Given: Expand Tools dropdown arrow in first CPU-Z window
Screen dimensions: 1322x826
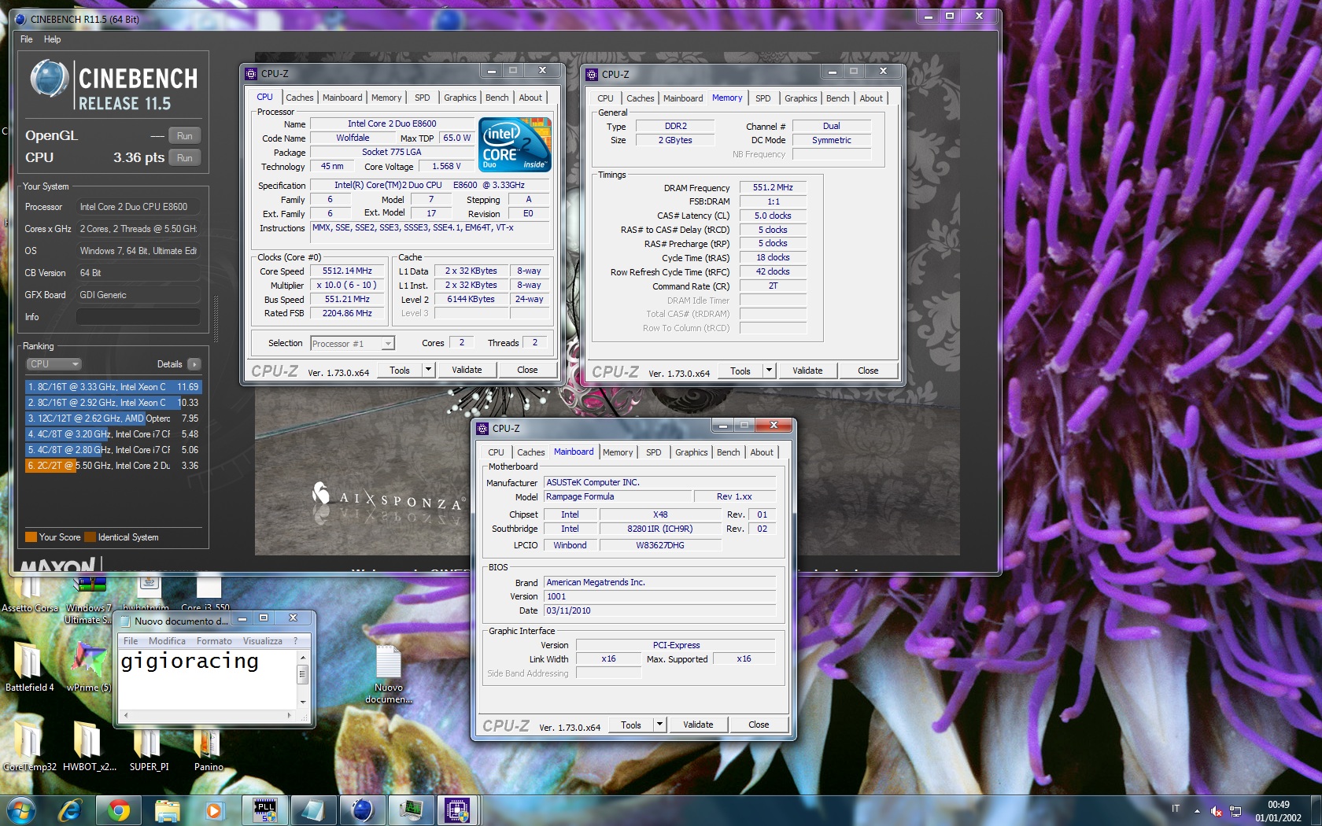Looking at the screenshot, I should click(x=428, y=370).
